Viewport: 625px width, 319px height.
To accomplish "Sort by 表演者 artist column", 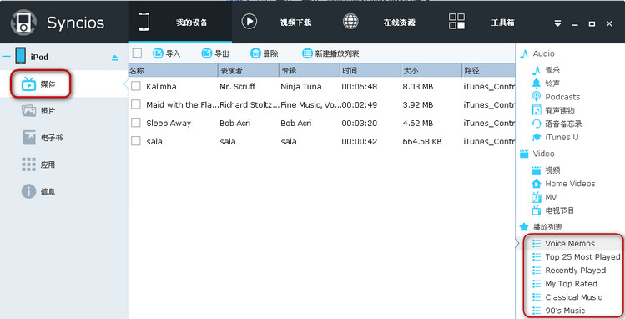I will point(249,71).
